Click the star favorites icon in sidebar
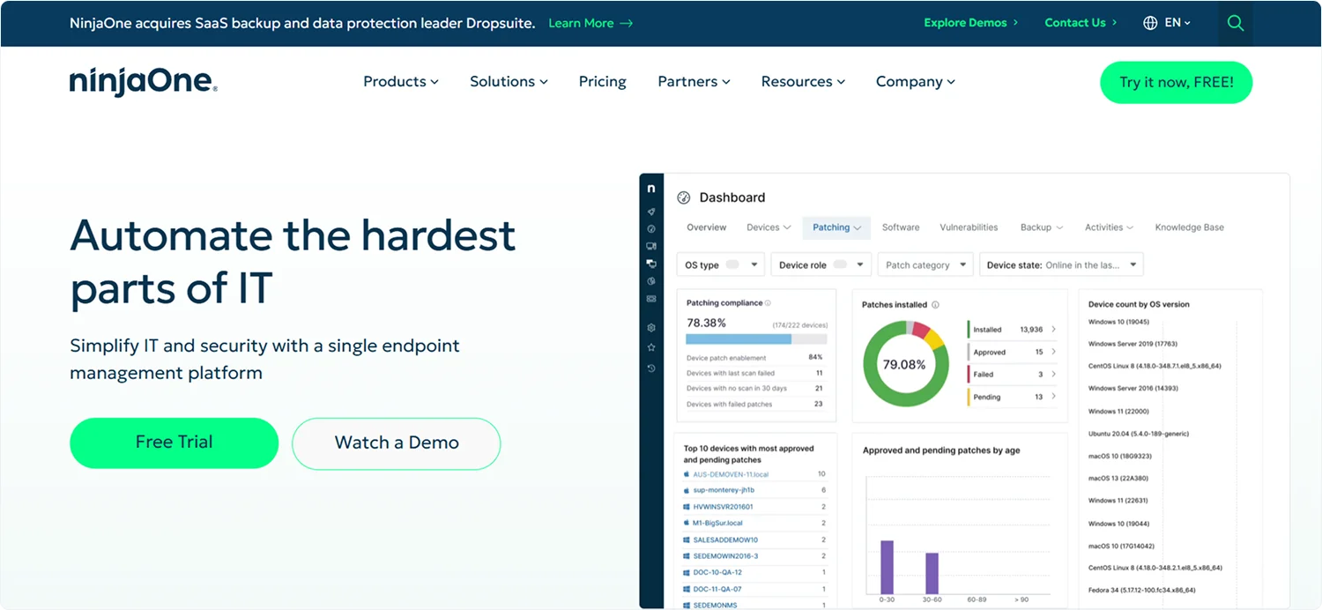 [651, 347]
